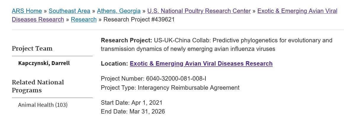Open Location link Exotic & Emerging Avian Viral Diseases Research
Screen dimensions: 344x120
coord(201,64)
